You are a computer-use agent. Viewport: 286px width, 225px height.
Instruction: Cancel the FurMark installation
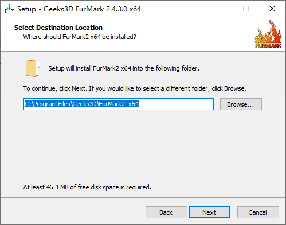click(x=258, y=212)
